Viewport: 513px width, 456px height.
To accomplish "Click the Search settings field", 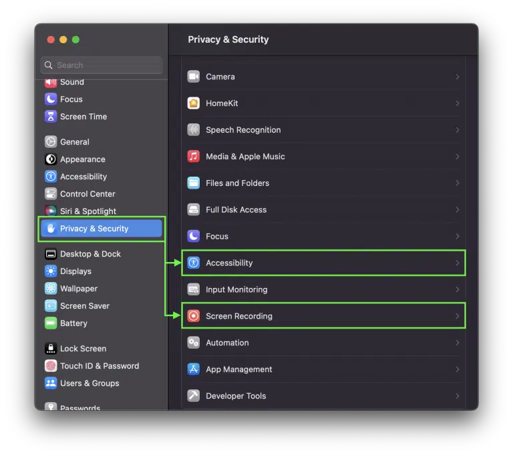I will 102,65.
